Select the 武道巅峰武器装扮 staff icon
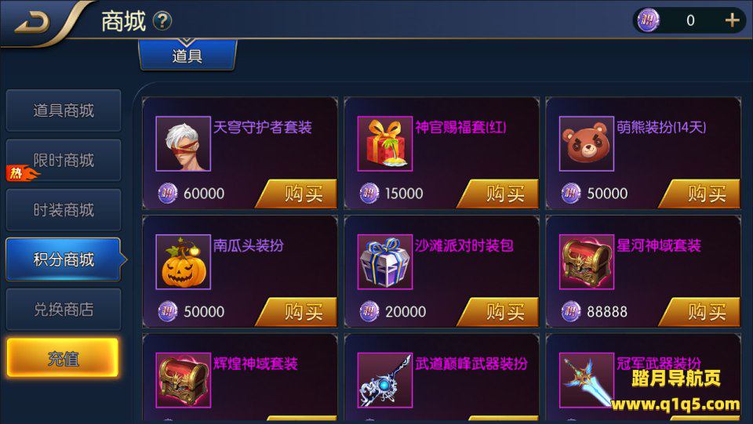 384,380
